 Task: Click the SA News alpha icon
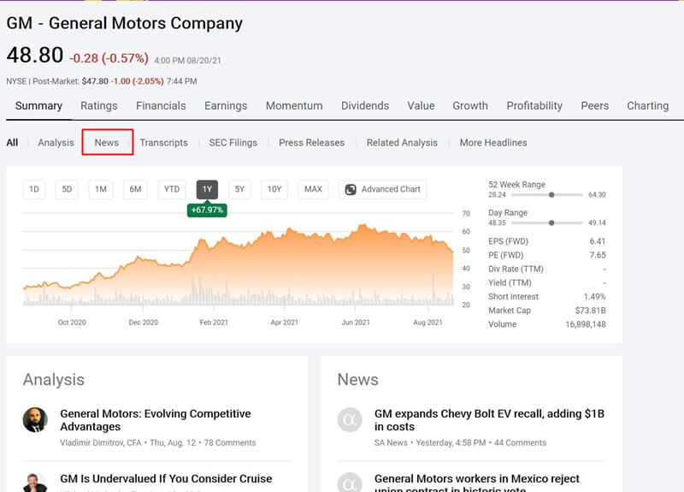[350, 419]
